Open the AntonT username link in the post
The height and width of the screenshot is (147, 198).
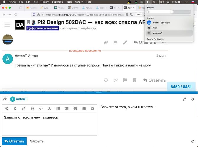click(21, 56)
